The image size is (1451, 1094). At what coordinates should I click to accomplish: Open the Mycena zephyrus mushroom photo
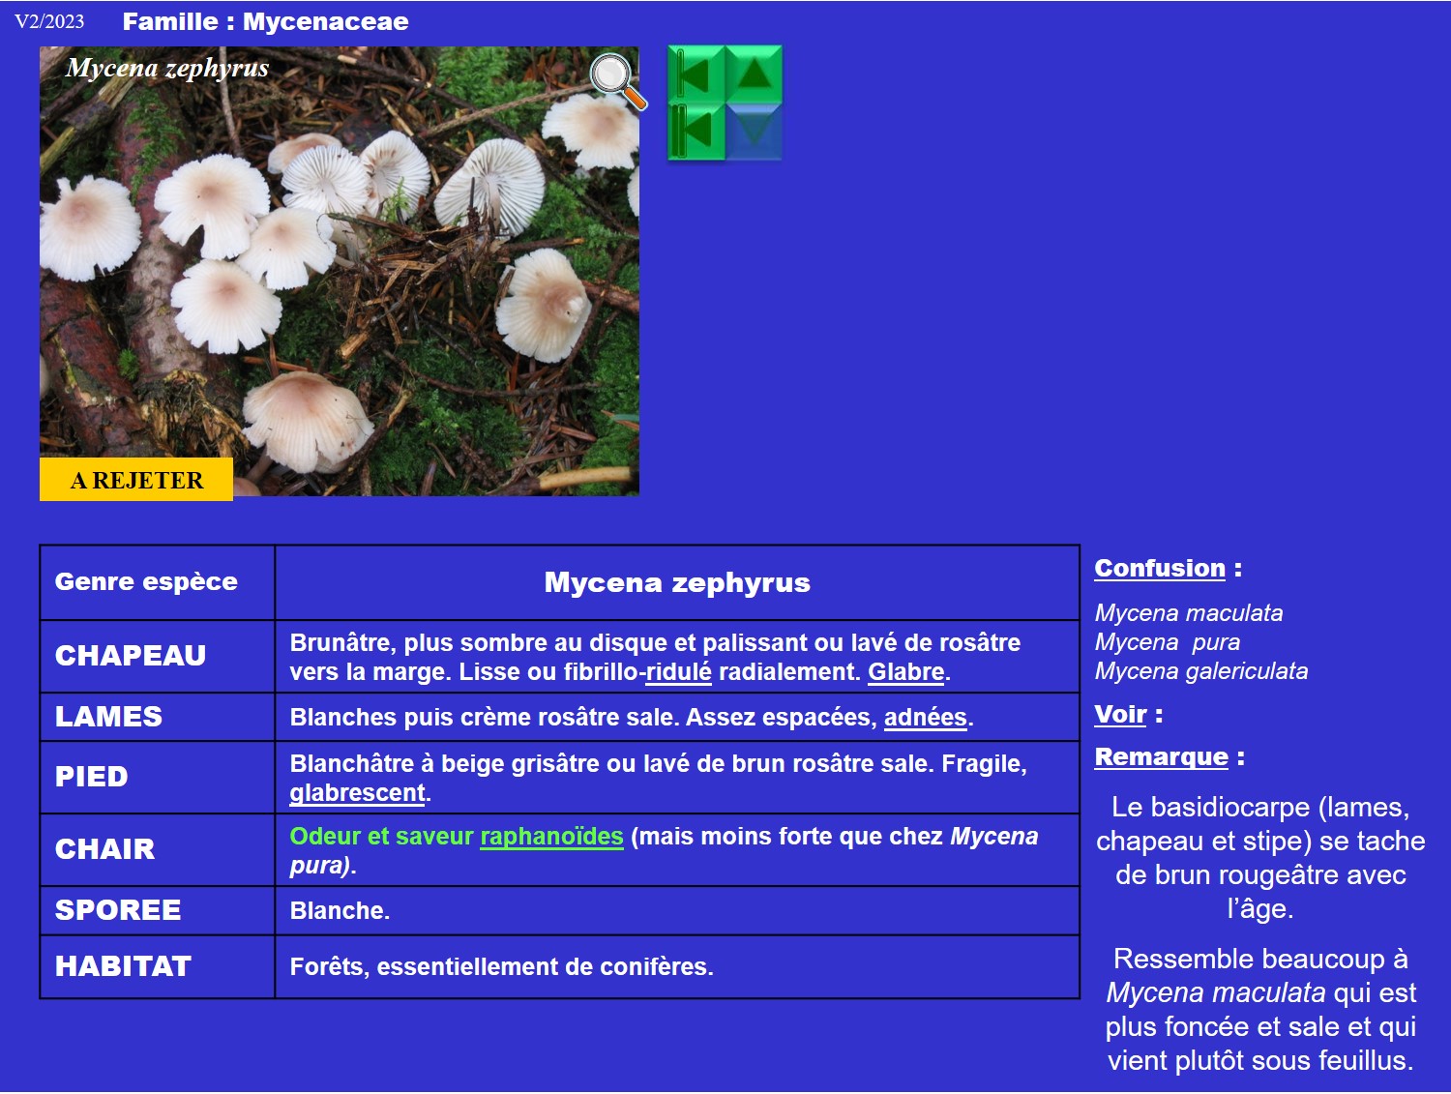(x=340, y=272)
